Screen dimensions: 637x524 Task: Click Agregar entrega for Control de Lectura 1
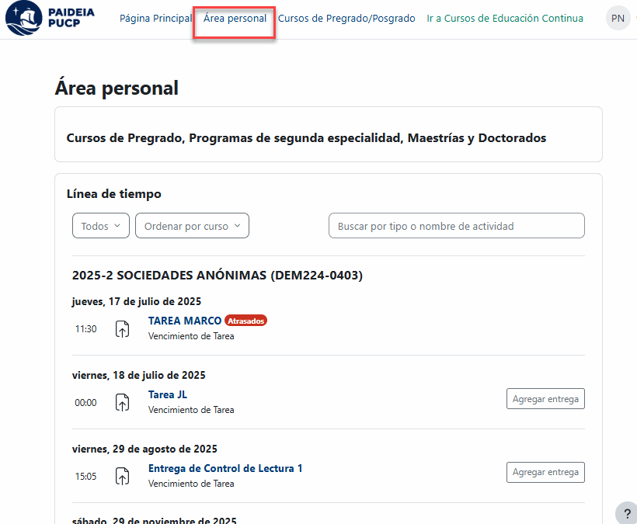pyautogui.click(x=545, y=473)
